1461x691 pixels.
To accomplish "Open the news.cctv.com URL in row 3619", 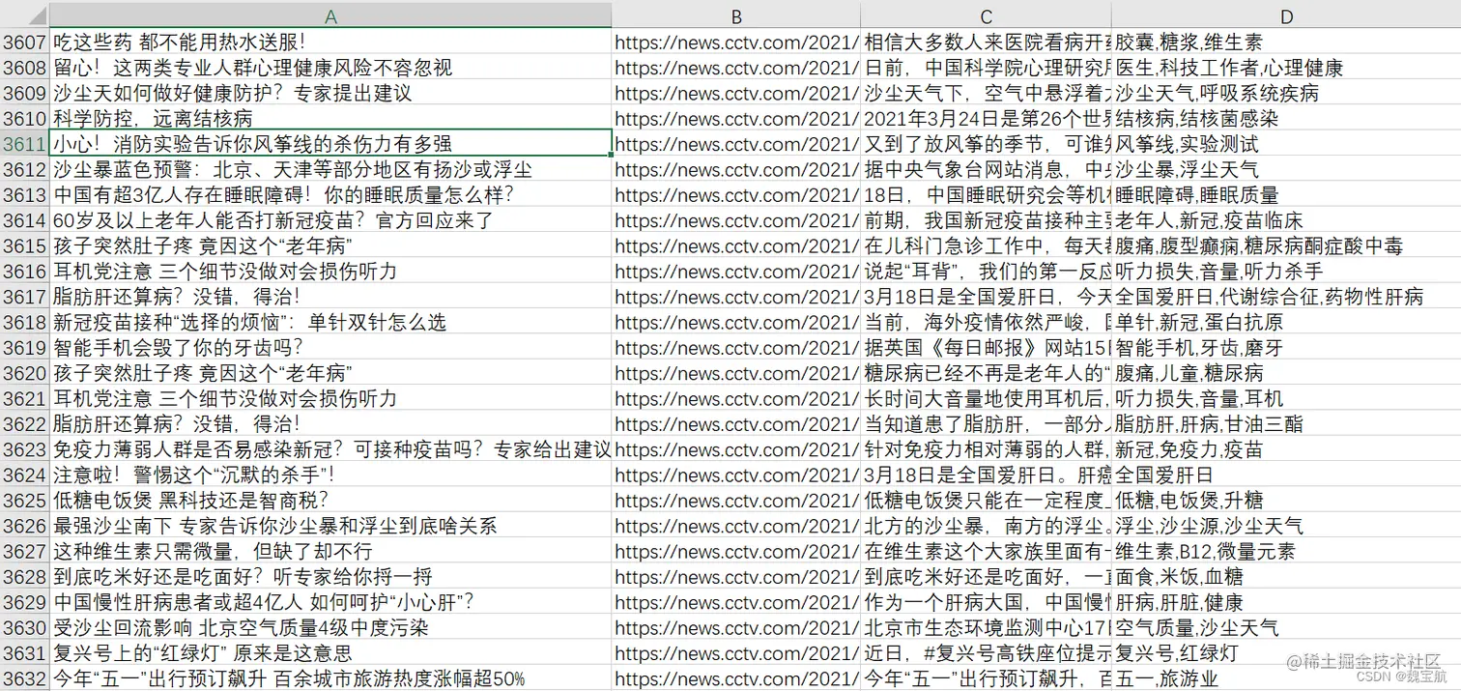I will click(736, 348).
